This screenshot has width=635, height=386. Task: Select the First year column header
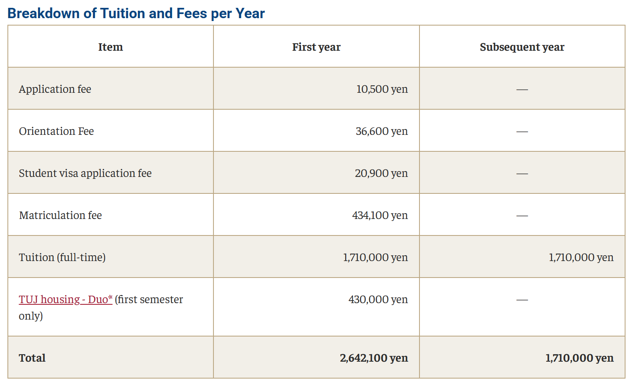316,47
